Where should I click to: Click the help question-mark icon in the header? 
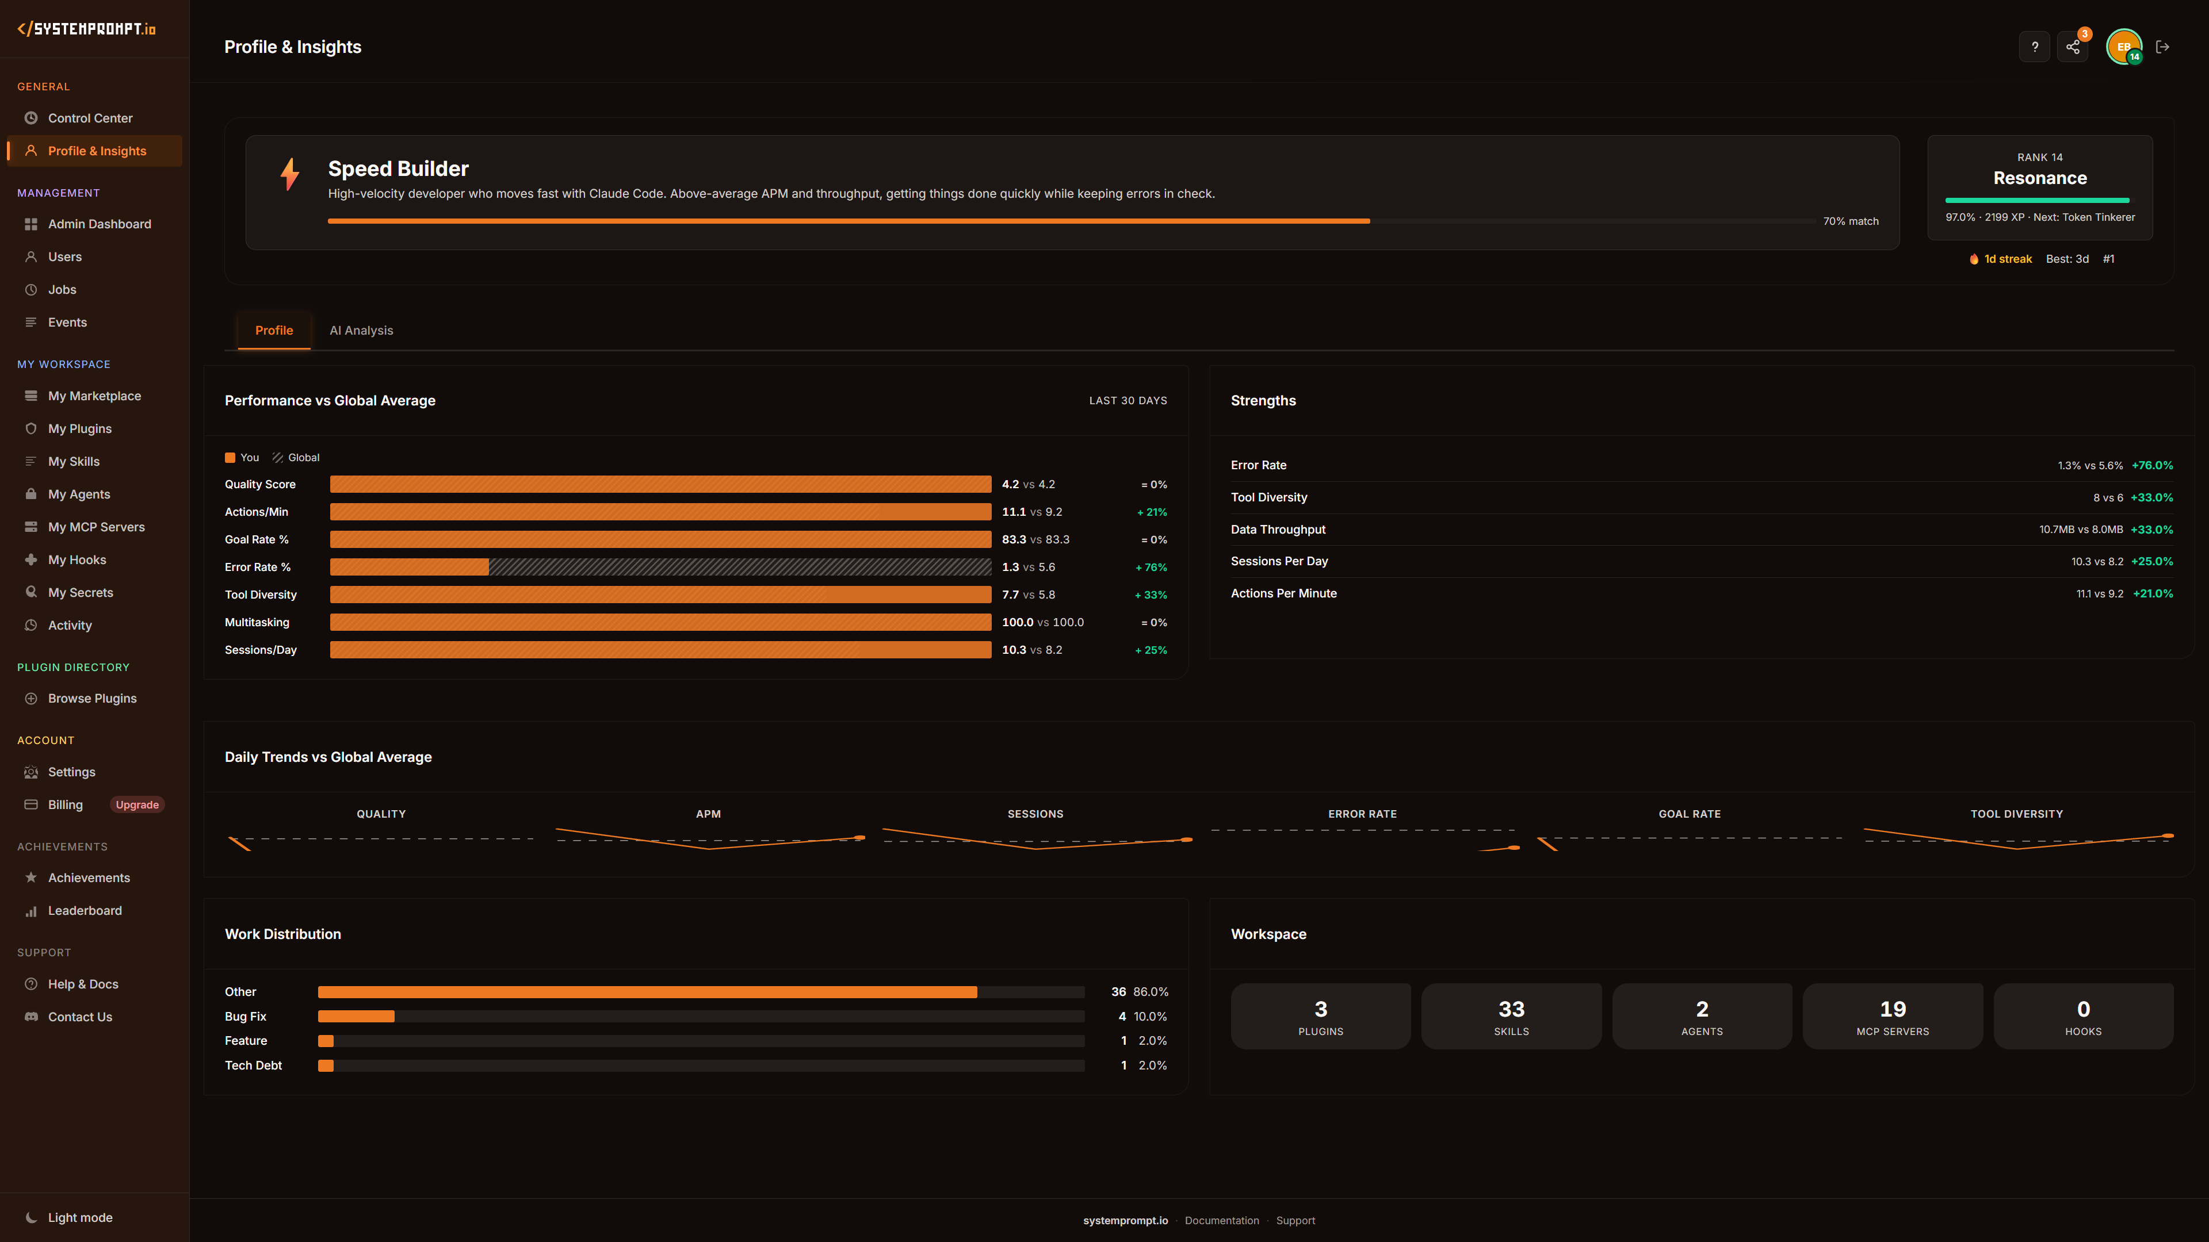coord(2034,46)
